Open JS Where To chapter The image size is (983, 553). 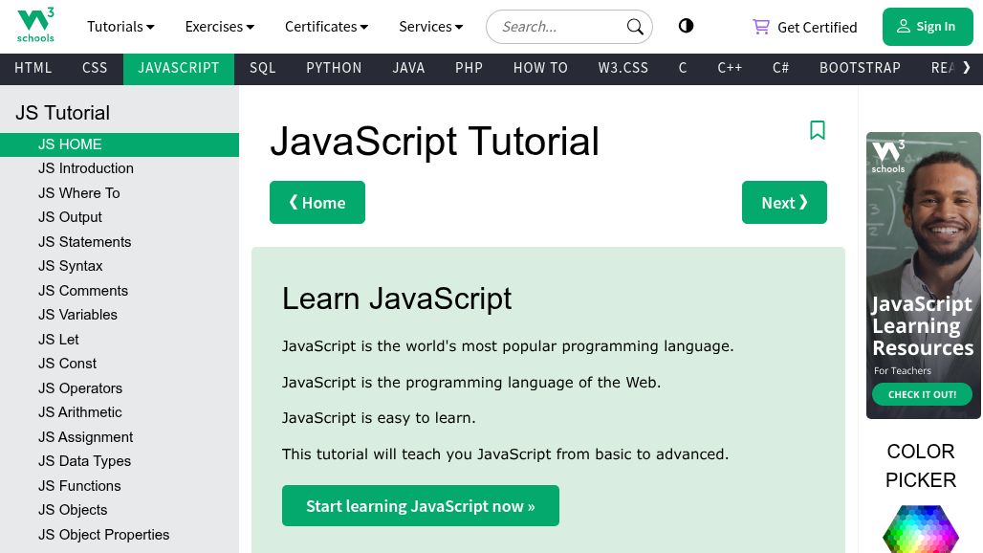tap(120, 193)
